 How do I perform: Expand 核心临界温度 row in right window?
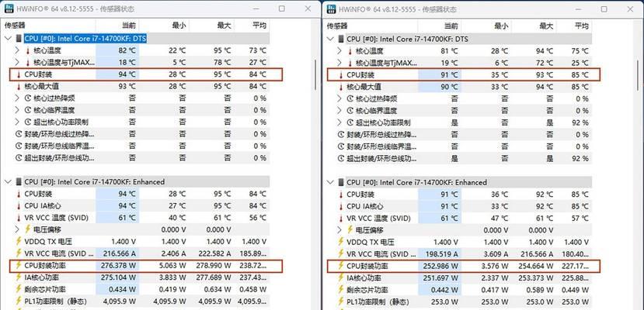pos(339,111)
